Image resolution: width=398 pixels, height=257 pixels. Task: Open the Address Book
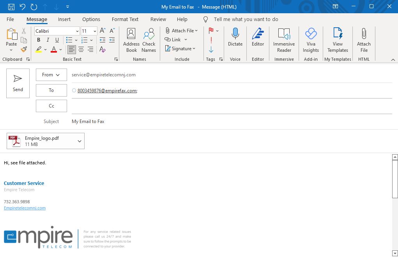tap(131, 40)
